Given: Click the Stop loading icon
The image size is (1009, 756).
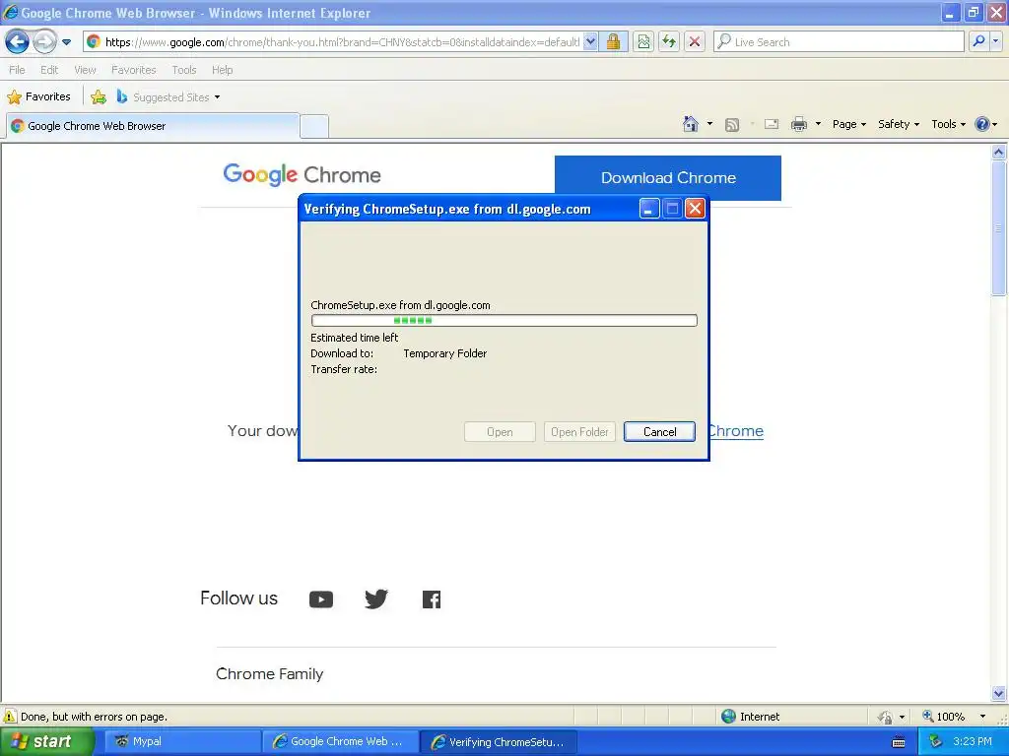Looking at the screenshot, I should pos(695,42).
